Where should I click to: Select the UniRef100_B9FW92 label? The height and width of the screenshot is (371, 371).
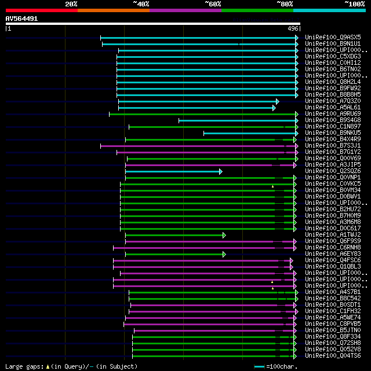[333, 88]
